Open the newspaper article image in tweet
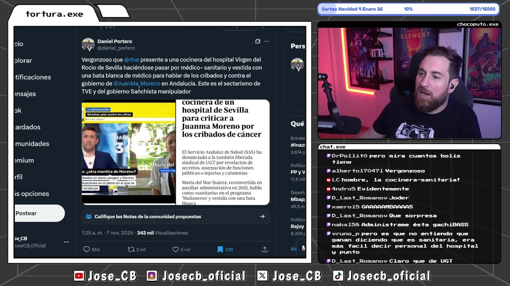Viewport: 510px width, 286px height. (x=223, y=152)
